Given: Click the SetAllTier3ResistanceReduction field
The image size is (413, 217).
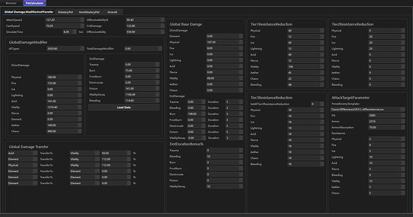Looking at the screenshot, I should point(317,104).
